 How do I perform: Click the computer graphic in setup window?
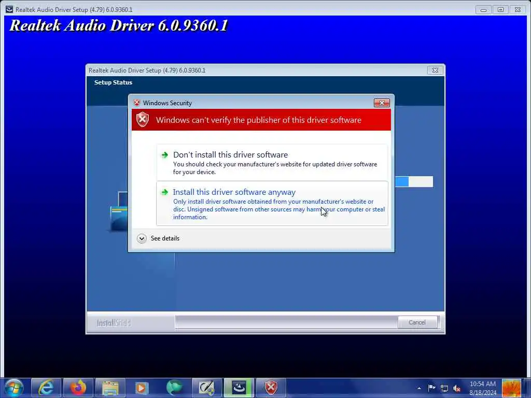tap(119, 211)
